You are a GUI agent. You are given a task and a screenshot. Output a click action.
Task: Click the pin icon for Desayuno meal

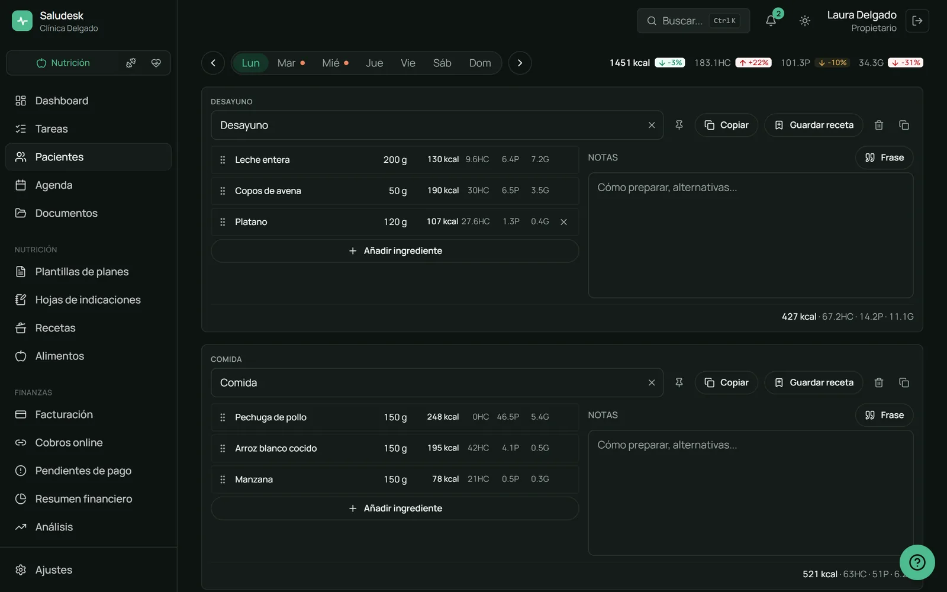(679, 125)
